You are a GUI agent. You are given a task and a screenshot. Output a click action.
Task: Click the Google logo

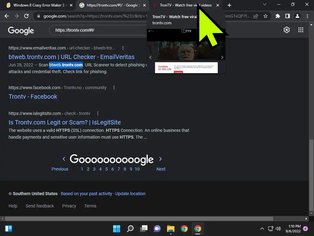[x=21, y=30]
